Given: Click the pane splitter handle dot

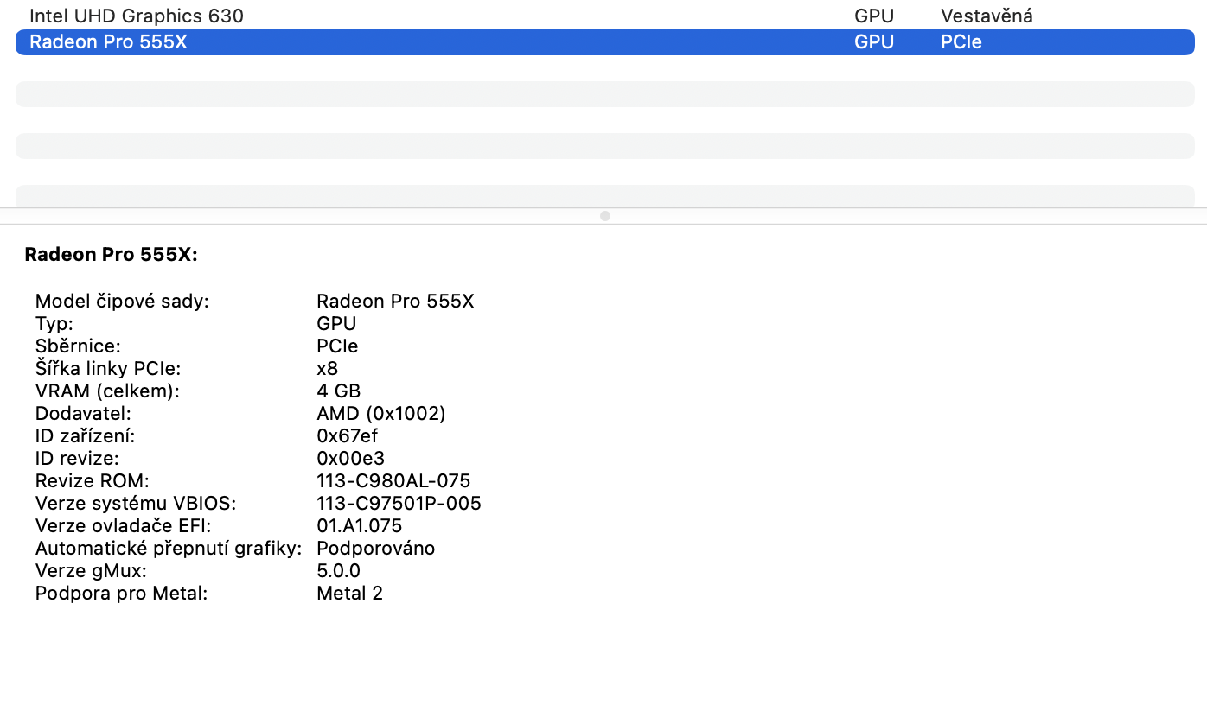Looking at the screenshot, I should coord(605,216).
